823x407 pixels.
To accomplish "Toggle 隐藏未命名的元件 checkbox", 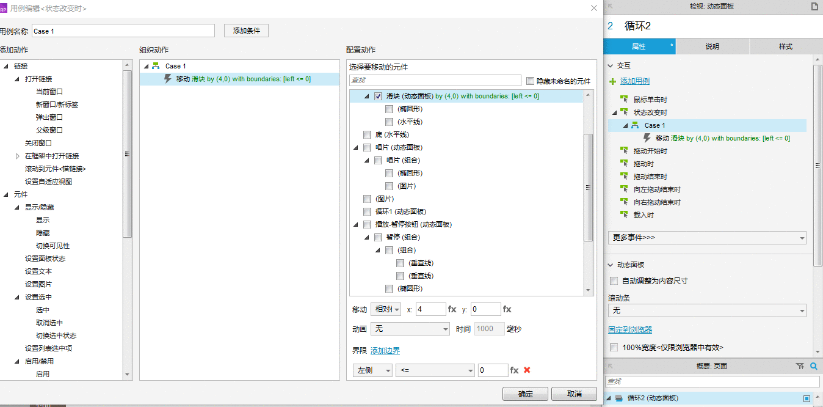I will 530,81.
